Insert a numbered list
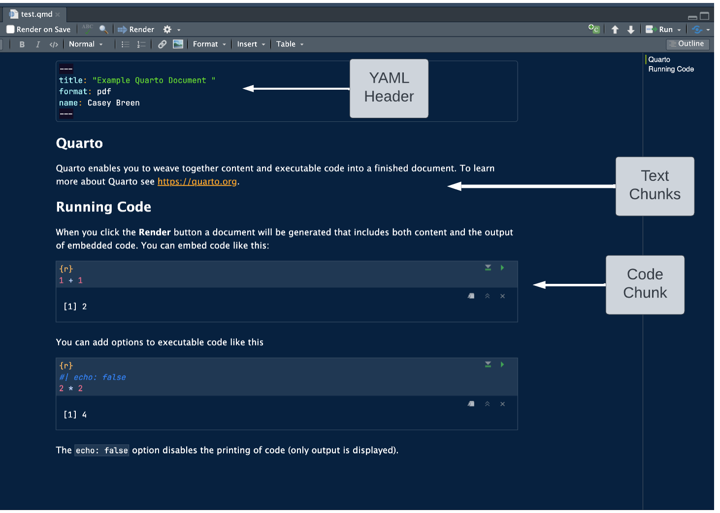 pyautogui.click(x=141, y=44)
